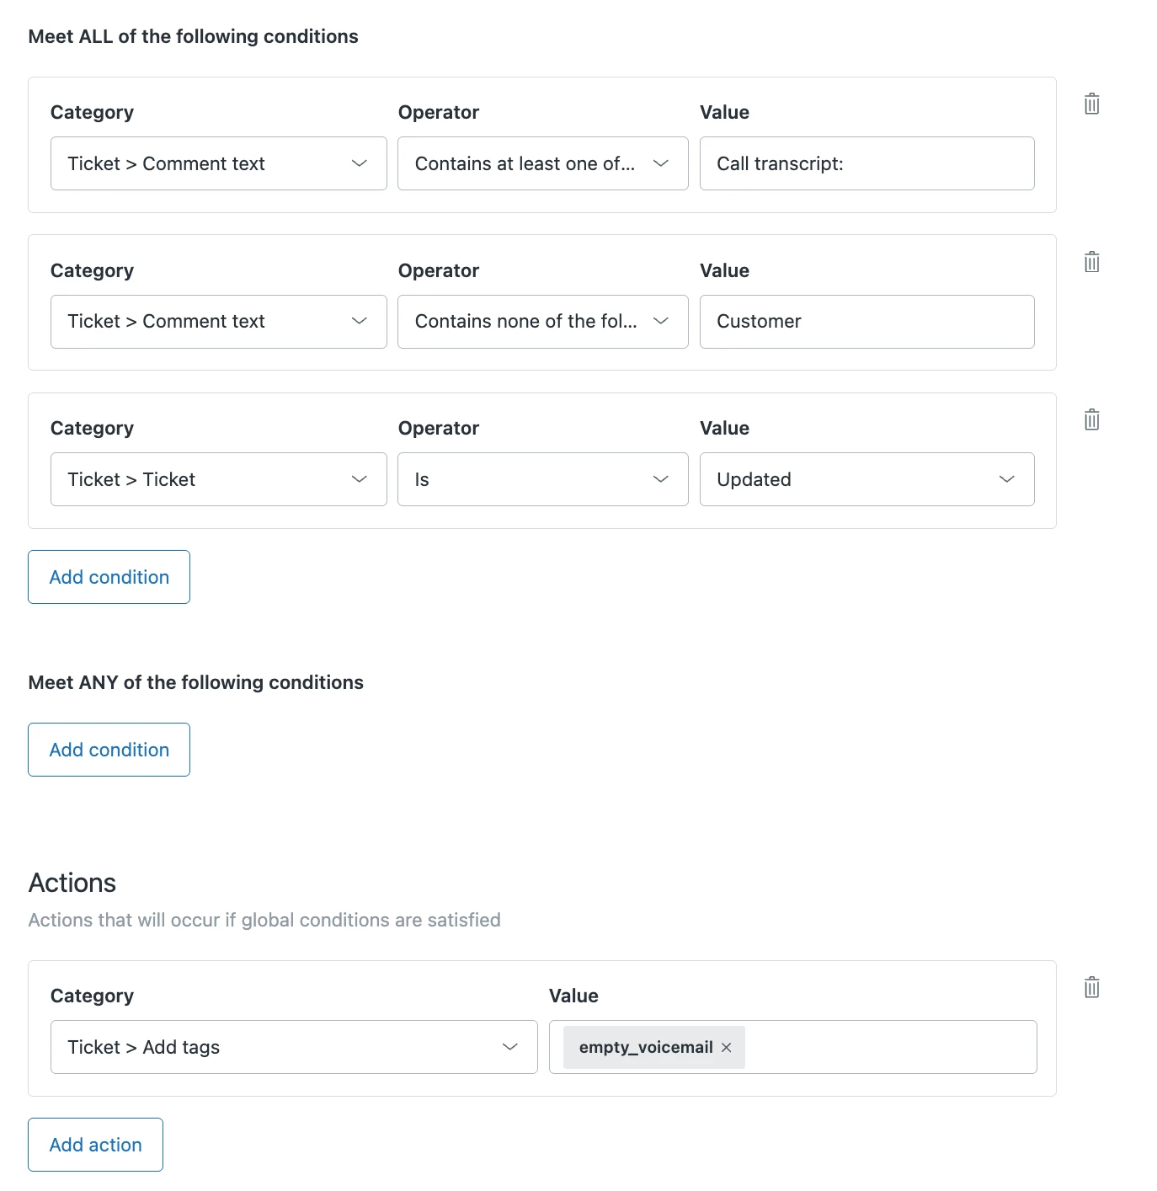Remove the Ticket Is Updated condition

(1091, 419)
